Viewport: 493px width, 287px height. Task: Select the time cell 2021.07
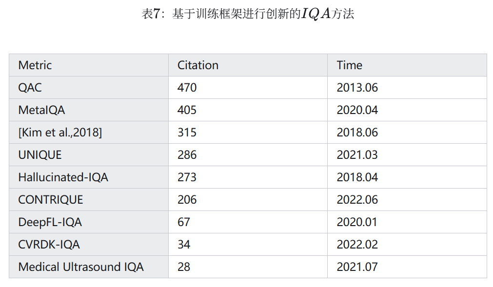(357, 267)
